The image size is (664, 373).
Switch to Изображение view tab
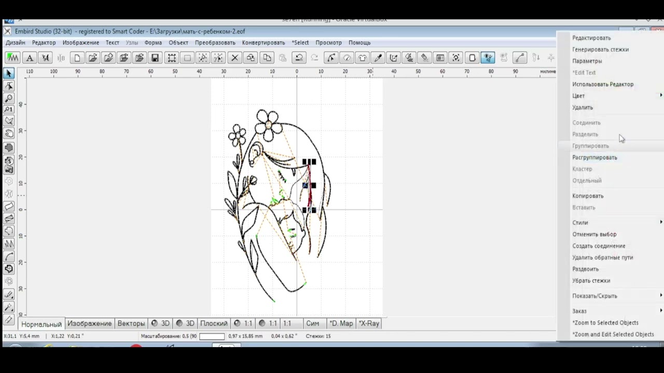(89, 323)
